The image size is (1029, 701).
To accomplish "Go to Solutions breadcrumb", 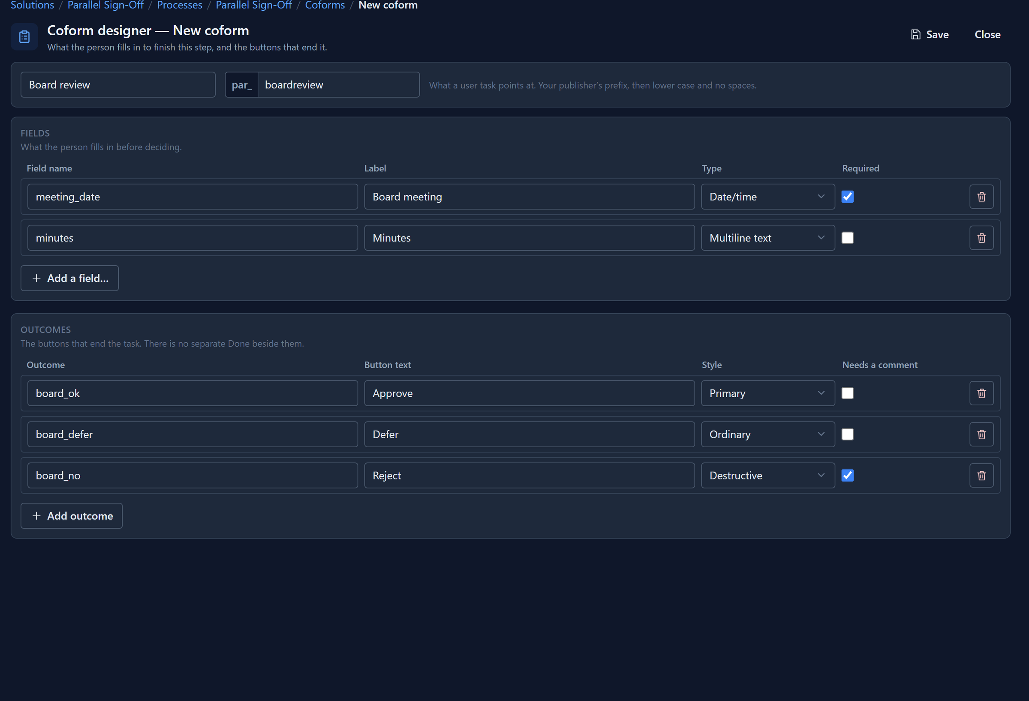I will pyautogui.click(x=32, y=5).
